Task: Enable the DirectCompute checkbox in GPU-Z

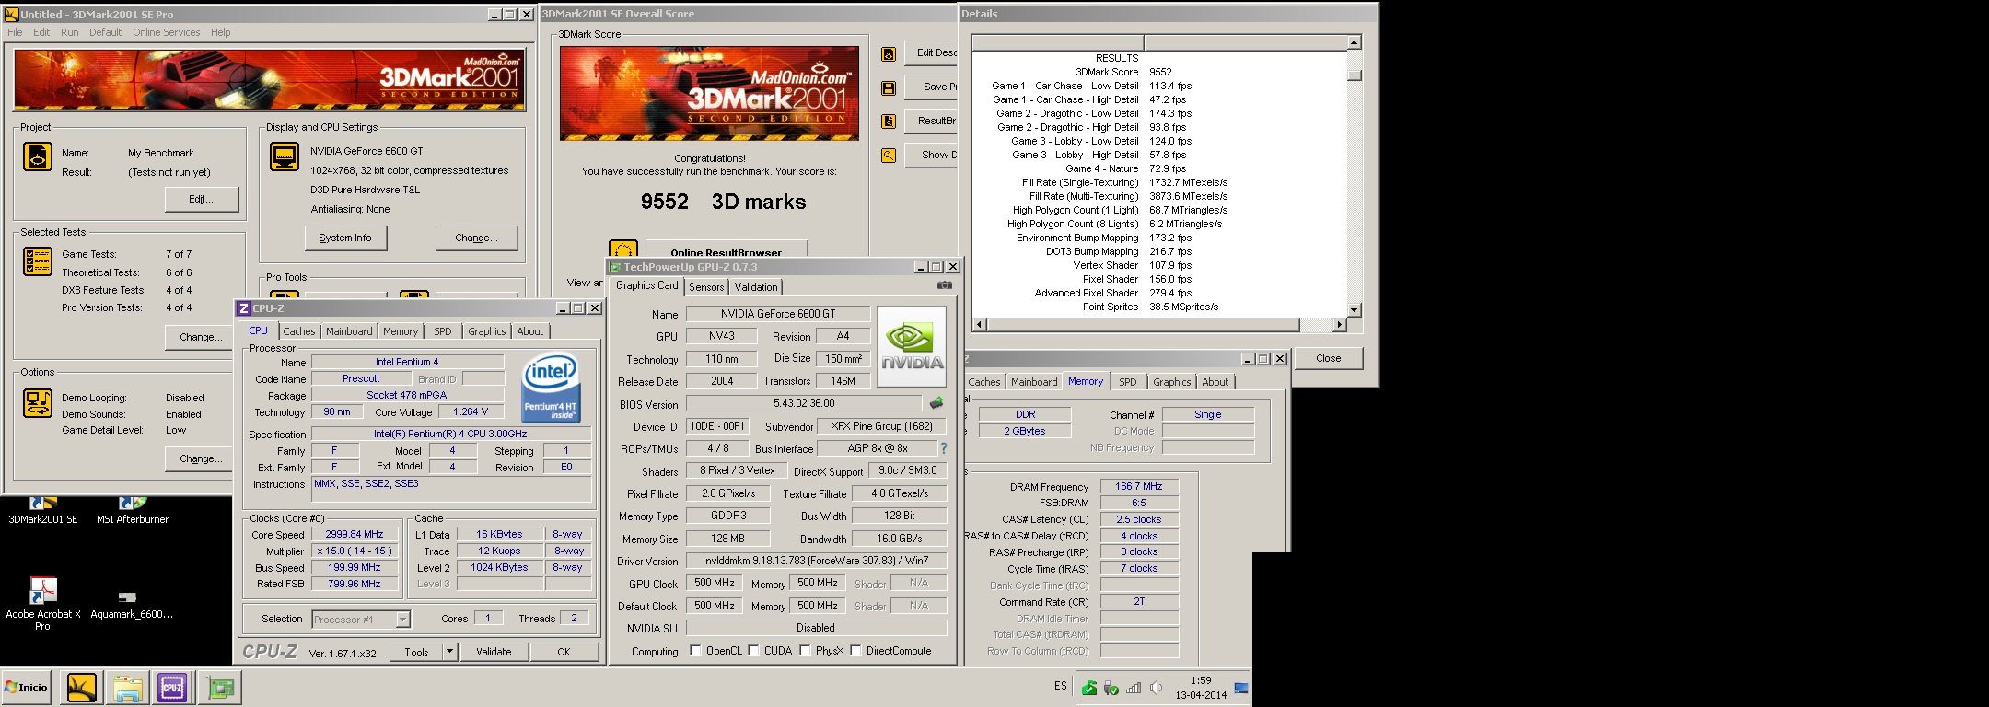Action: [855, 651]
